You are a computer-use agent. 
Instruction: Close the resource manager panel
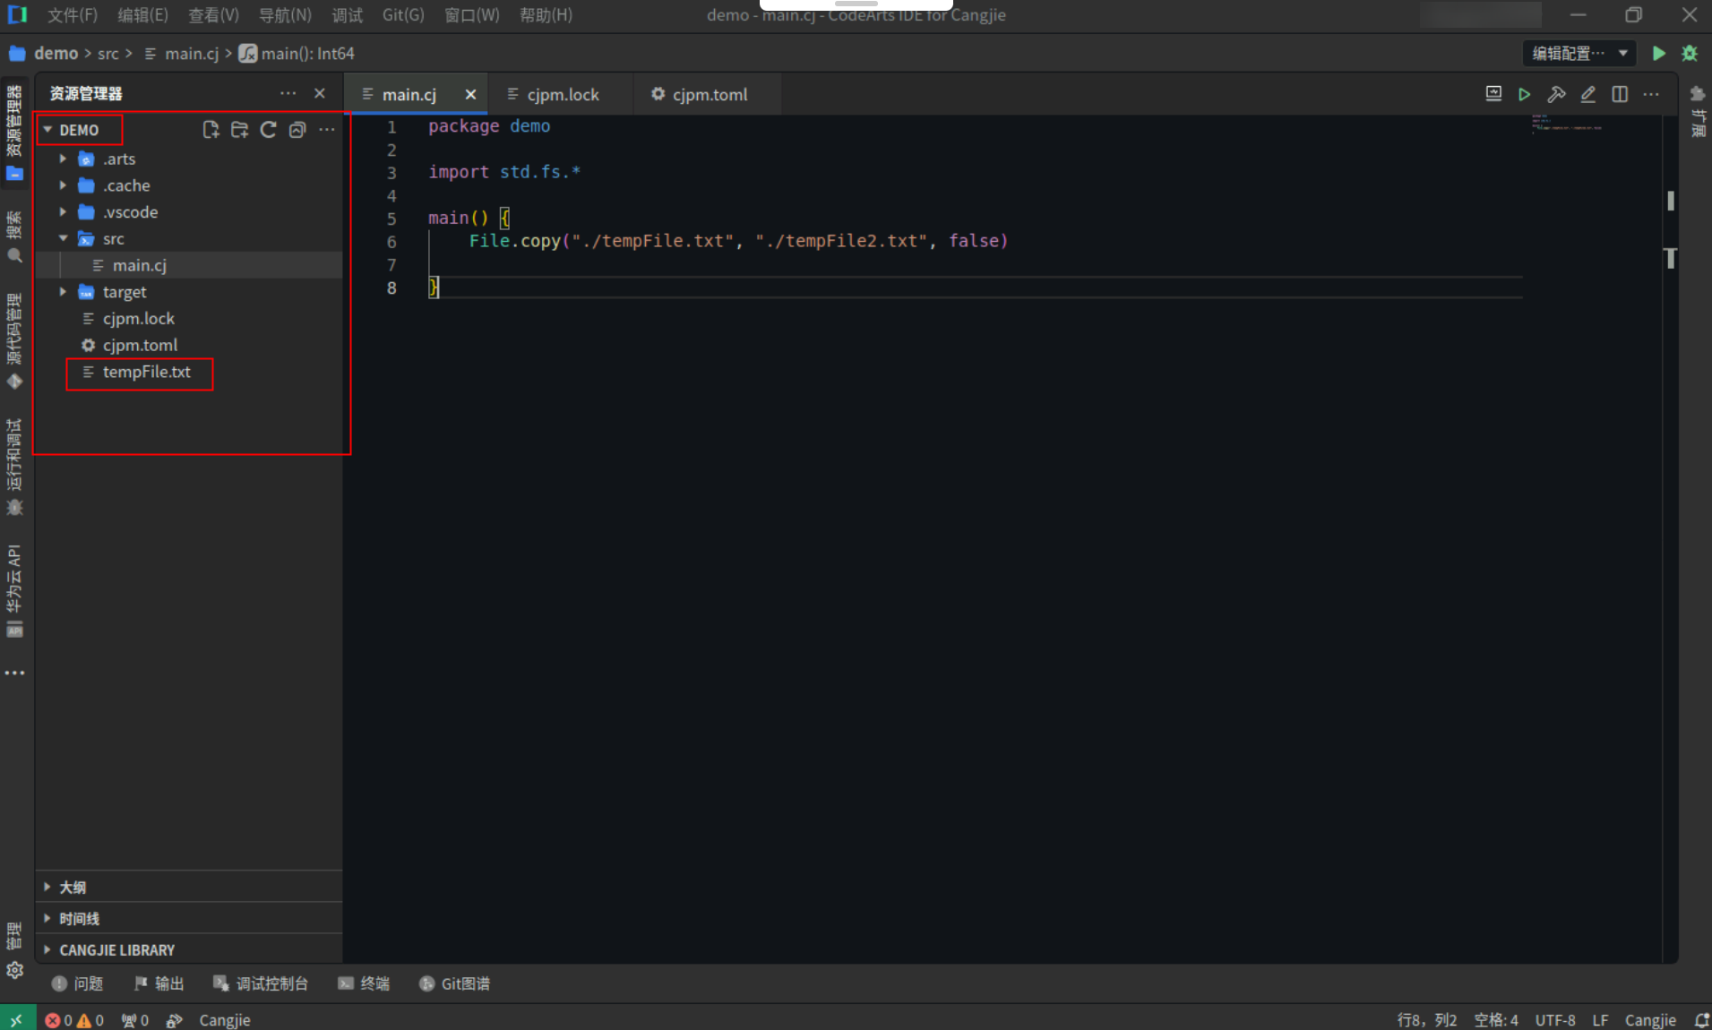(320, 93)
